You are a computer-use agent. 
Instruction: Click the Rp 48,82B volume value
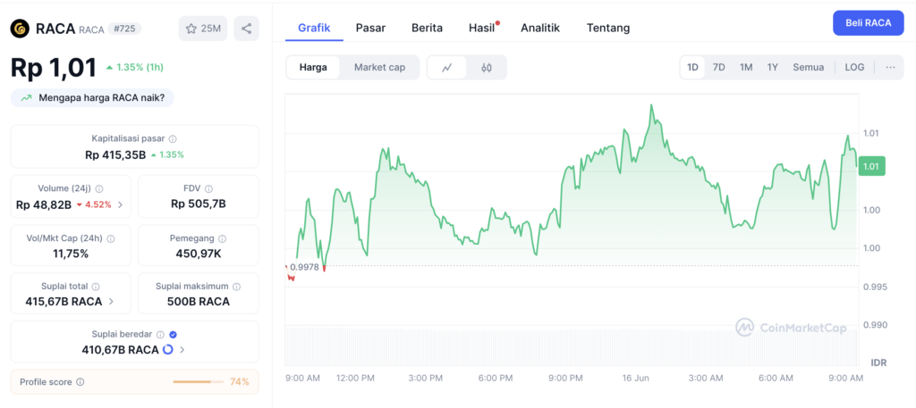[x=44, y=204]
